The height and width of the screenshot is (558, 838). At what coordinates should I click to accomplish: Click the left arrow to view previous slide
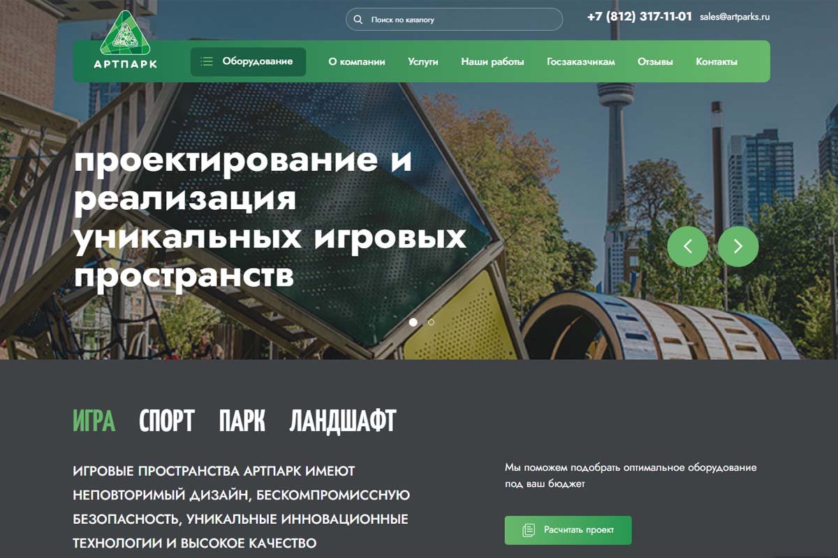(x=688, y=246)
